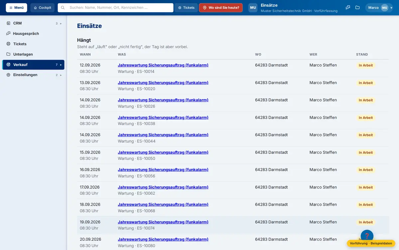
Task: Select the date 16.09.2026
Action: 90,170
